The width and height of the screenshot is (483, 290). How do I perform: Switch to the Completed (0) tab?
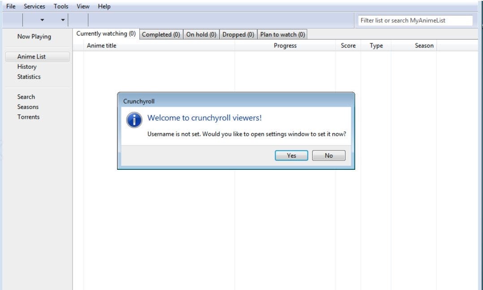tap(161, 34)
